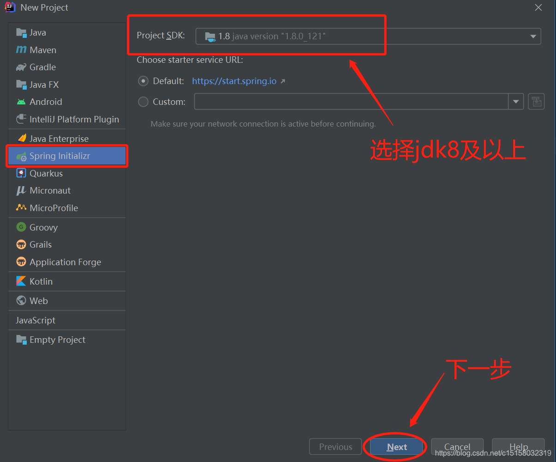Click the Empty Project folder icon
This screenshot has height=462, width=556.
(21, 340)
